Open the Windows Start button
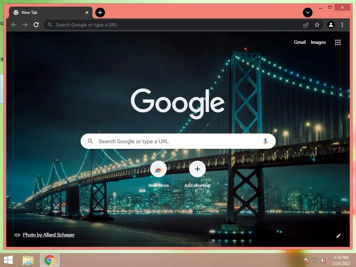This screenshot has width=356, height=267. [x=8, y=260]
